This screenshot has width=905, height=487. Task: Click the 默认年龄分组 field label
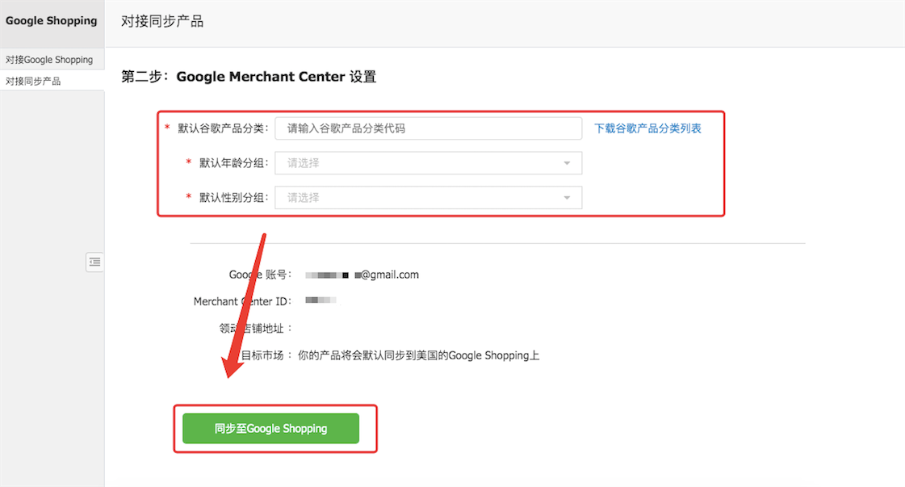point(233,163)
